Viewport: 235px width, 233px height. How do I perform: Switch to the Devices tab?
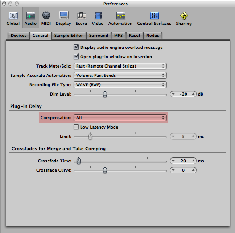(x=19, y=36)
